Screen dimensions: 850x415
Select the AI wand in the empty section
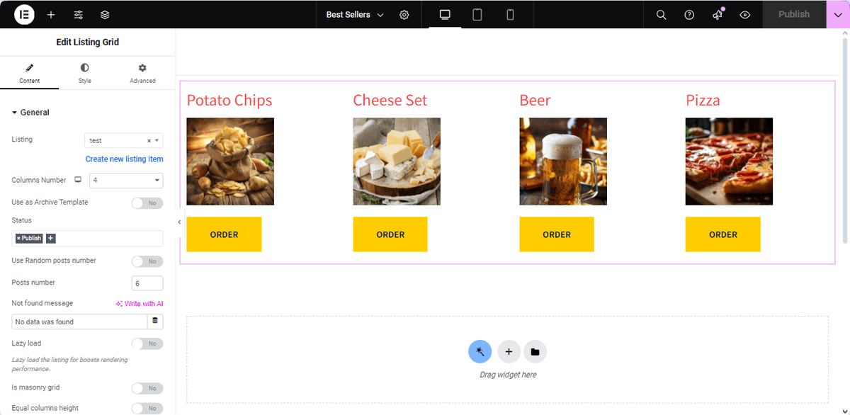(x=480, y=351)
